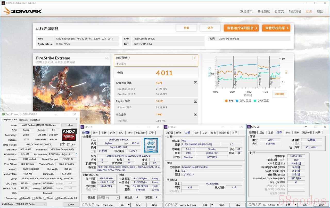Click the GPU-Z Driver version field

tap(48, 179)
